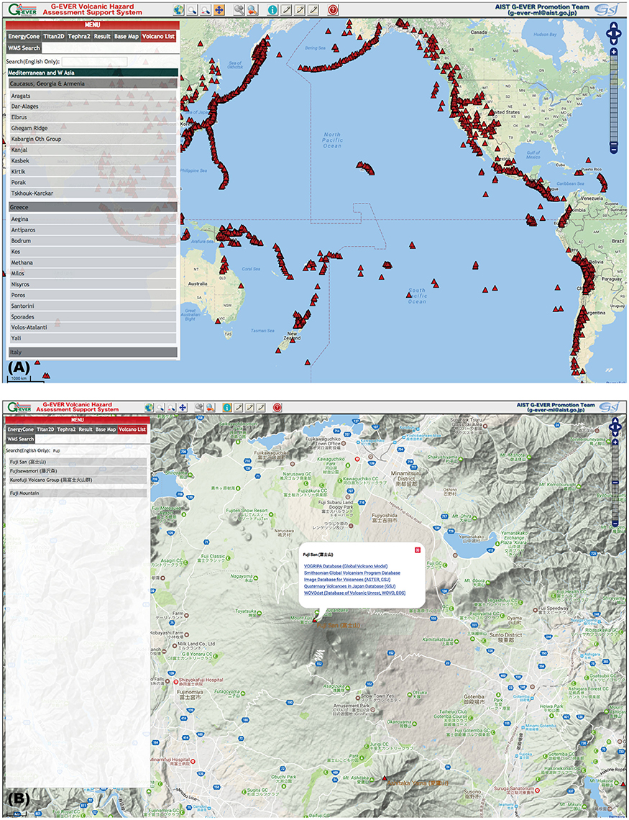629x820 pixels.
Task: Select the blue pan arrows tool in panel B toolbar
Action: [183, 407]
